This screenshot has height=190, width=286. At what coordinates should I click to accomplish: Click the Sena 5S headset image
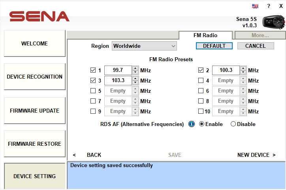click(274, 22)
